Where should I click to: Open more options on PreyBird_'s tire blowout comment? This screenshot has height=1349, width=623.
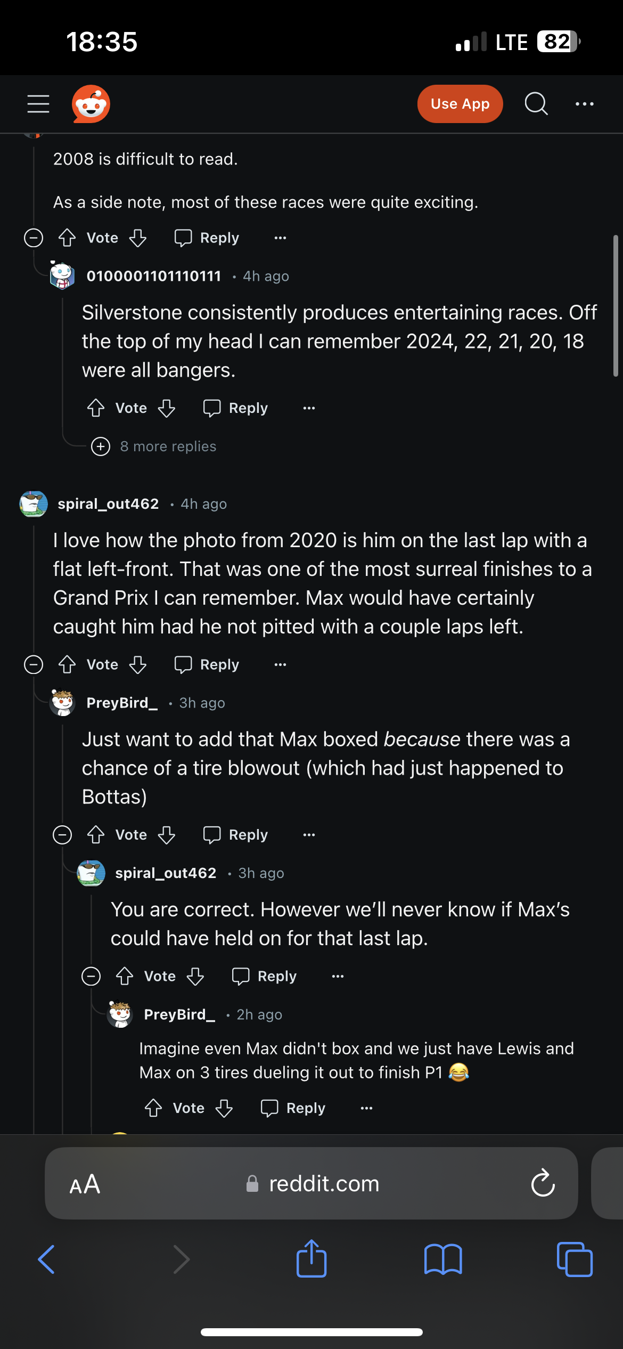309,834
